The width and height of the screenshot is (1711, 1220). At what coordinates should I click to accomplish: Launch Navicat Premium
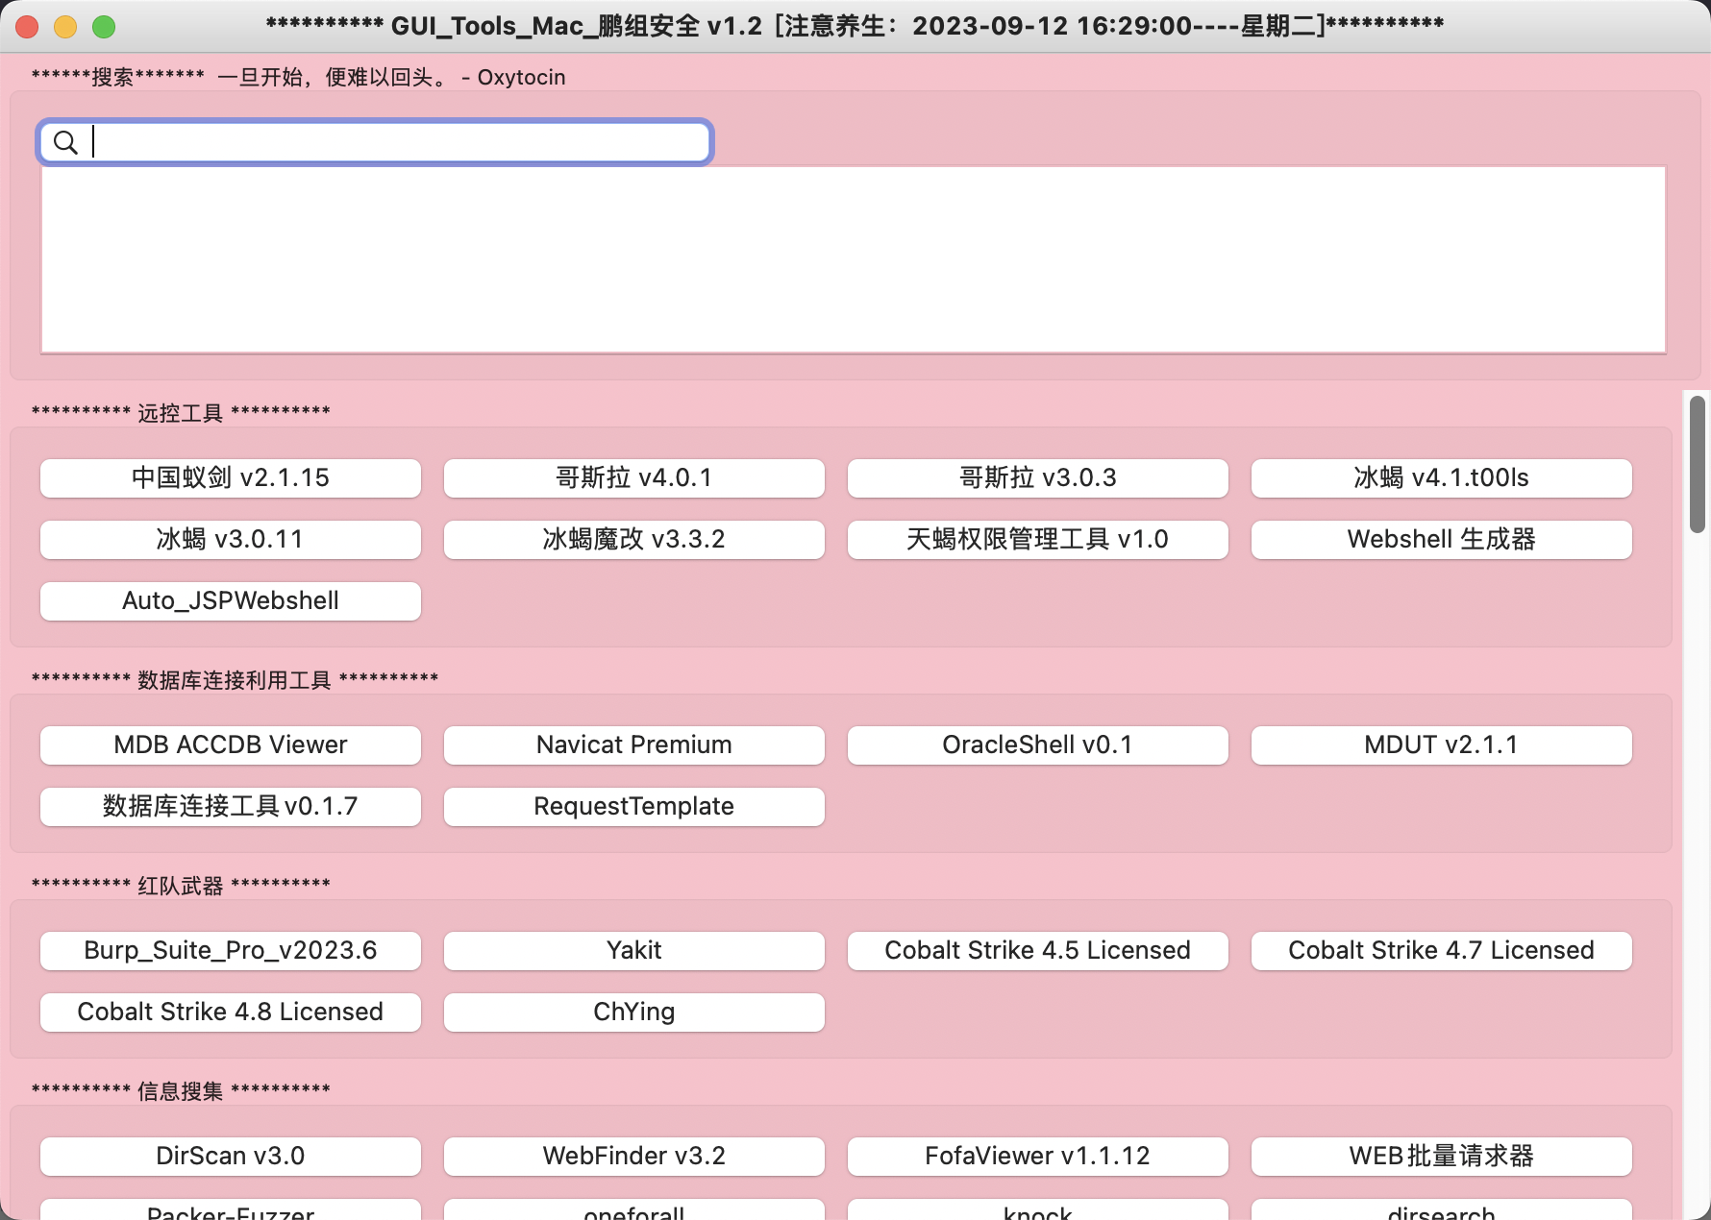[634, 745]
